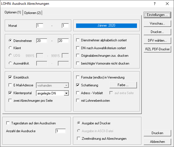Click the Anzahl der Ausdrucke field
The width and height of the screenshot is (174, 147).
click(x=60, y=131)
